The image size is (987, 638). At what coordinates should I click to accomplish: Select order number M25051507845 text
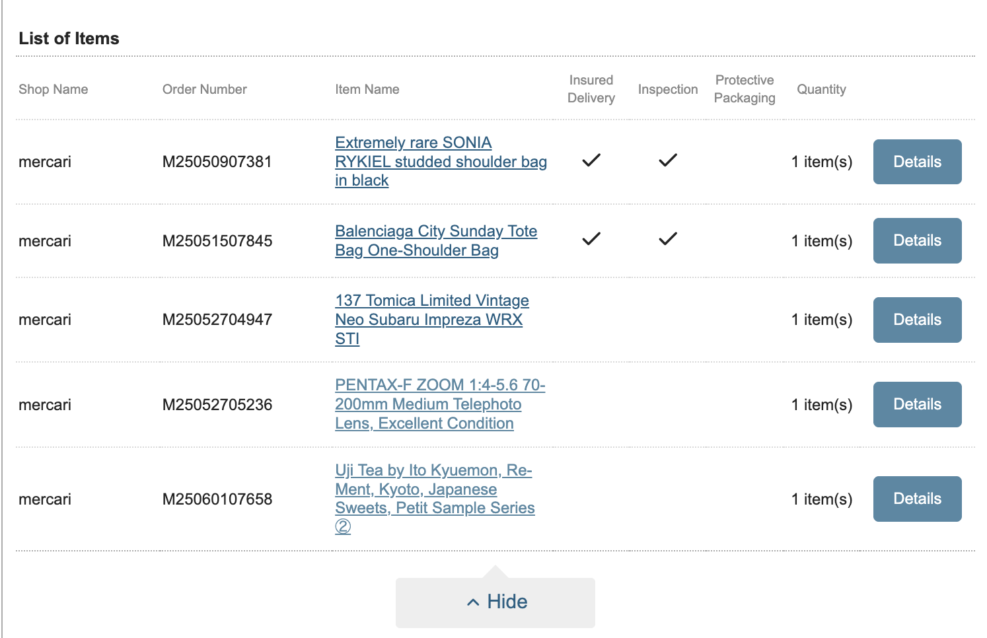[x=217, y=241]
